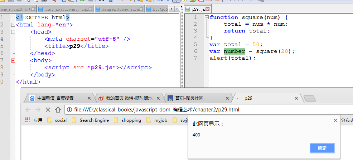The height and width of the screenshot is (160, 353).
Task: Click the 'var total = 50;' line
Action: point(236,44)
